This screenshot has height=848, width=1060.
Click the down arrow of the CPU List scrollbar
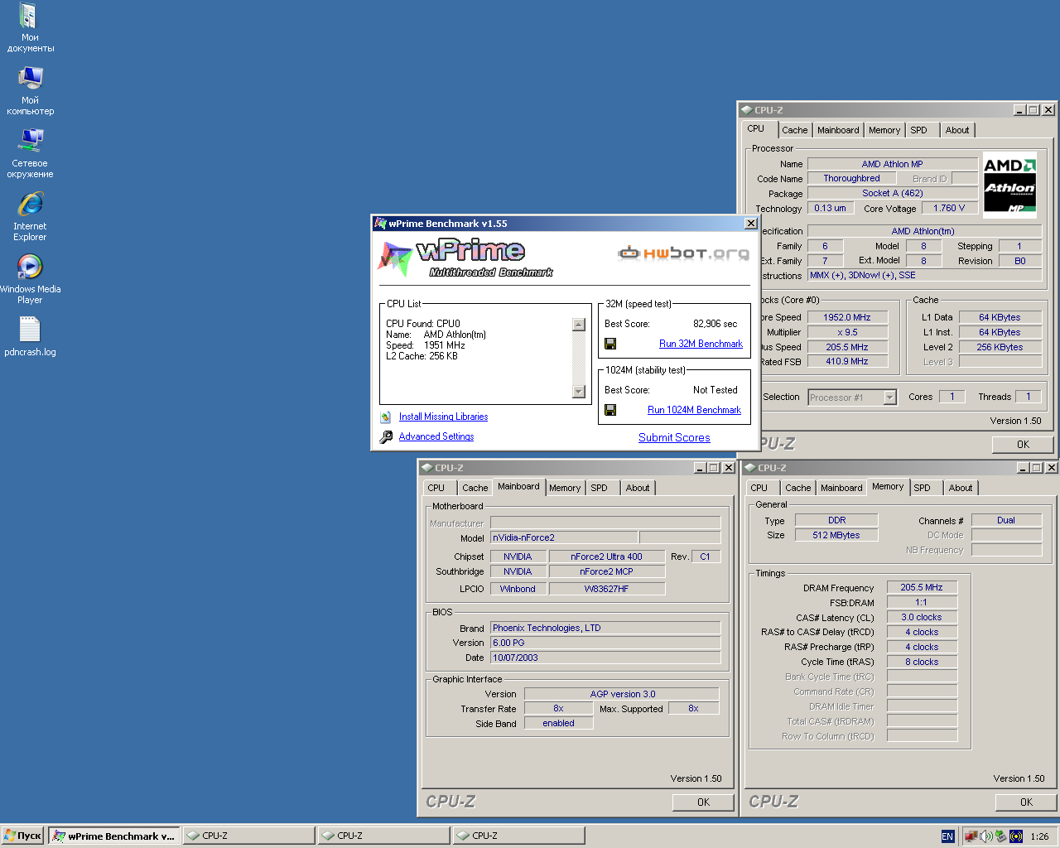coord(579,392)
